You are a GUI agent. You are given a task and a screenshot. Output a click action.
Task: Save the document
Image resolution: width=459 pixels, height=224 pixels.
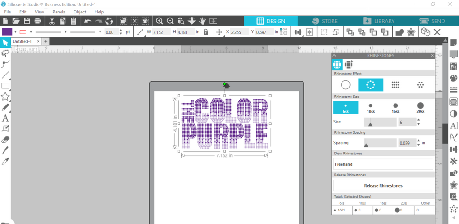click(26, 21)
